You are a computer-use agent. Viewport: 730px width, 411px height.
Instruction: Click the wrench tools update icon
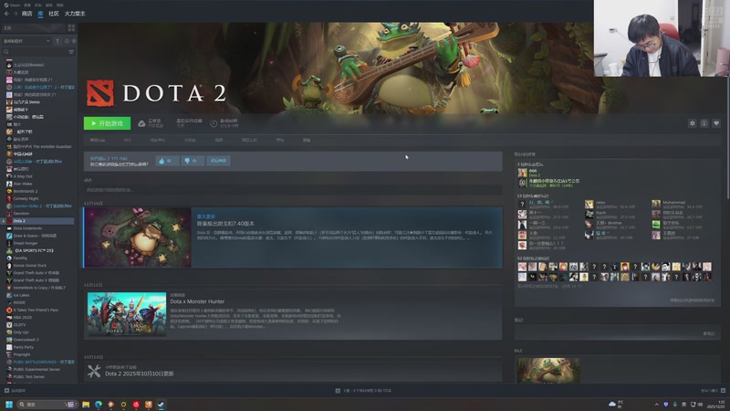click(x=94, y=371)
